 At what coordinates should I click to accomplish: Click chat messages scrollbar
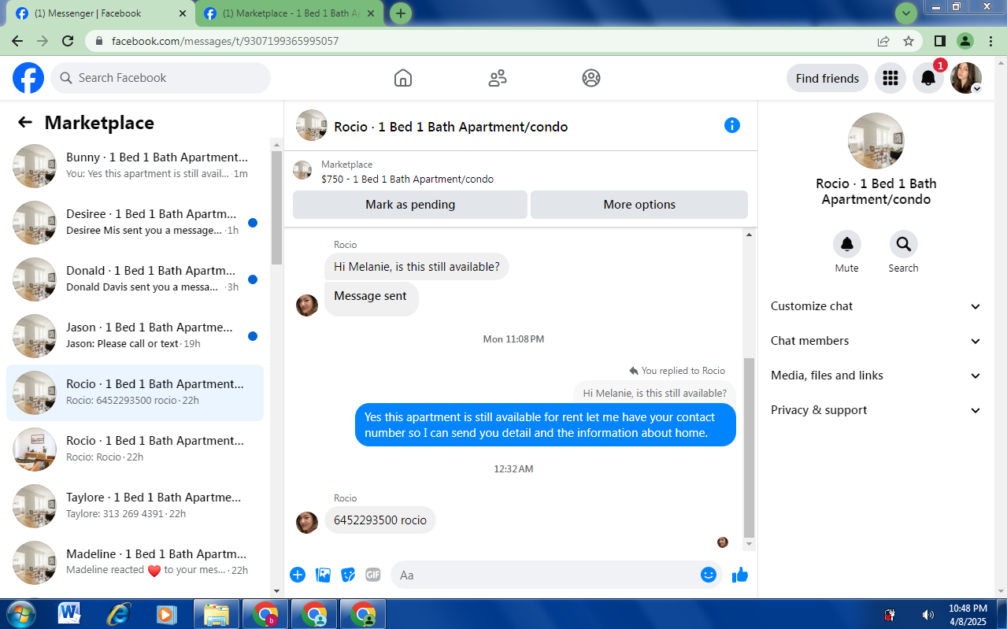pos(749,446)
